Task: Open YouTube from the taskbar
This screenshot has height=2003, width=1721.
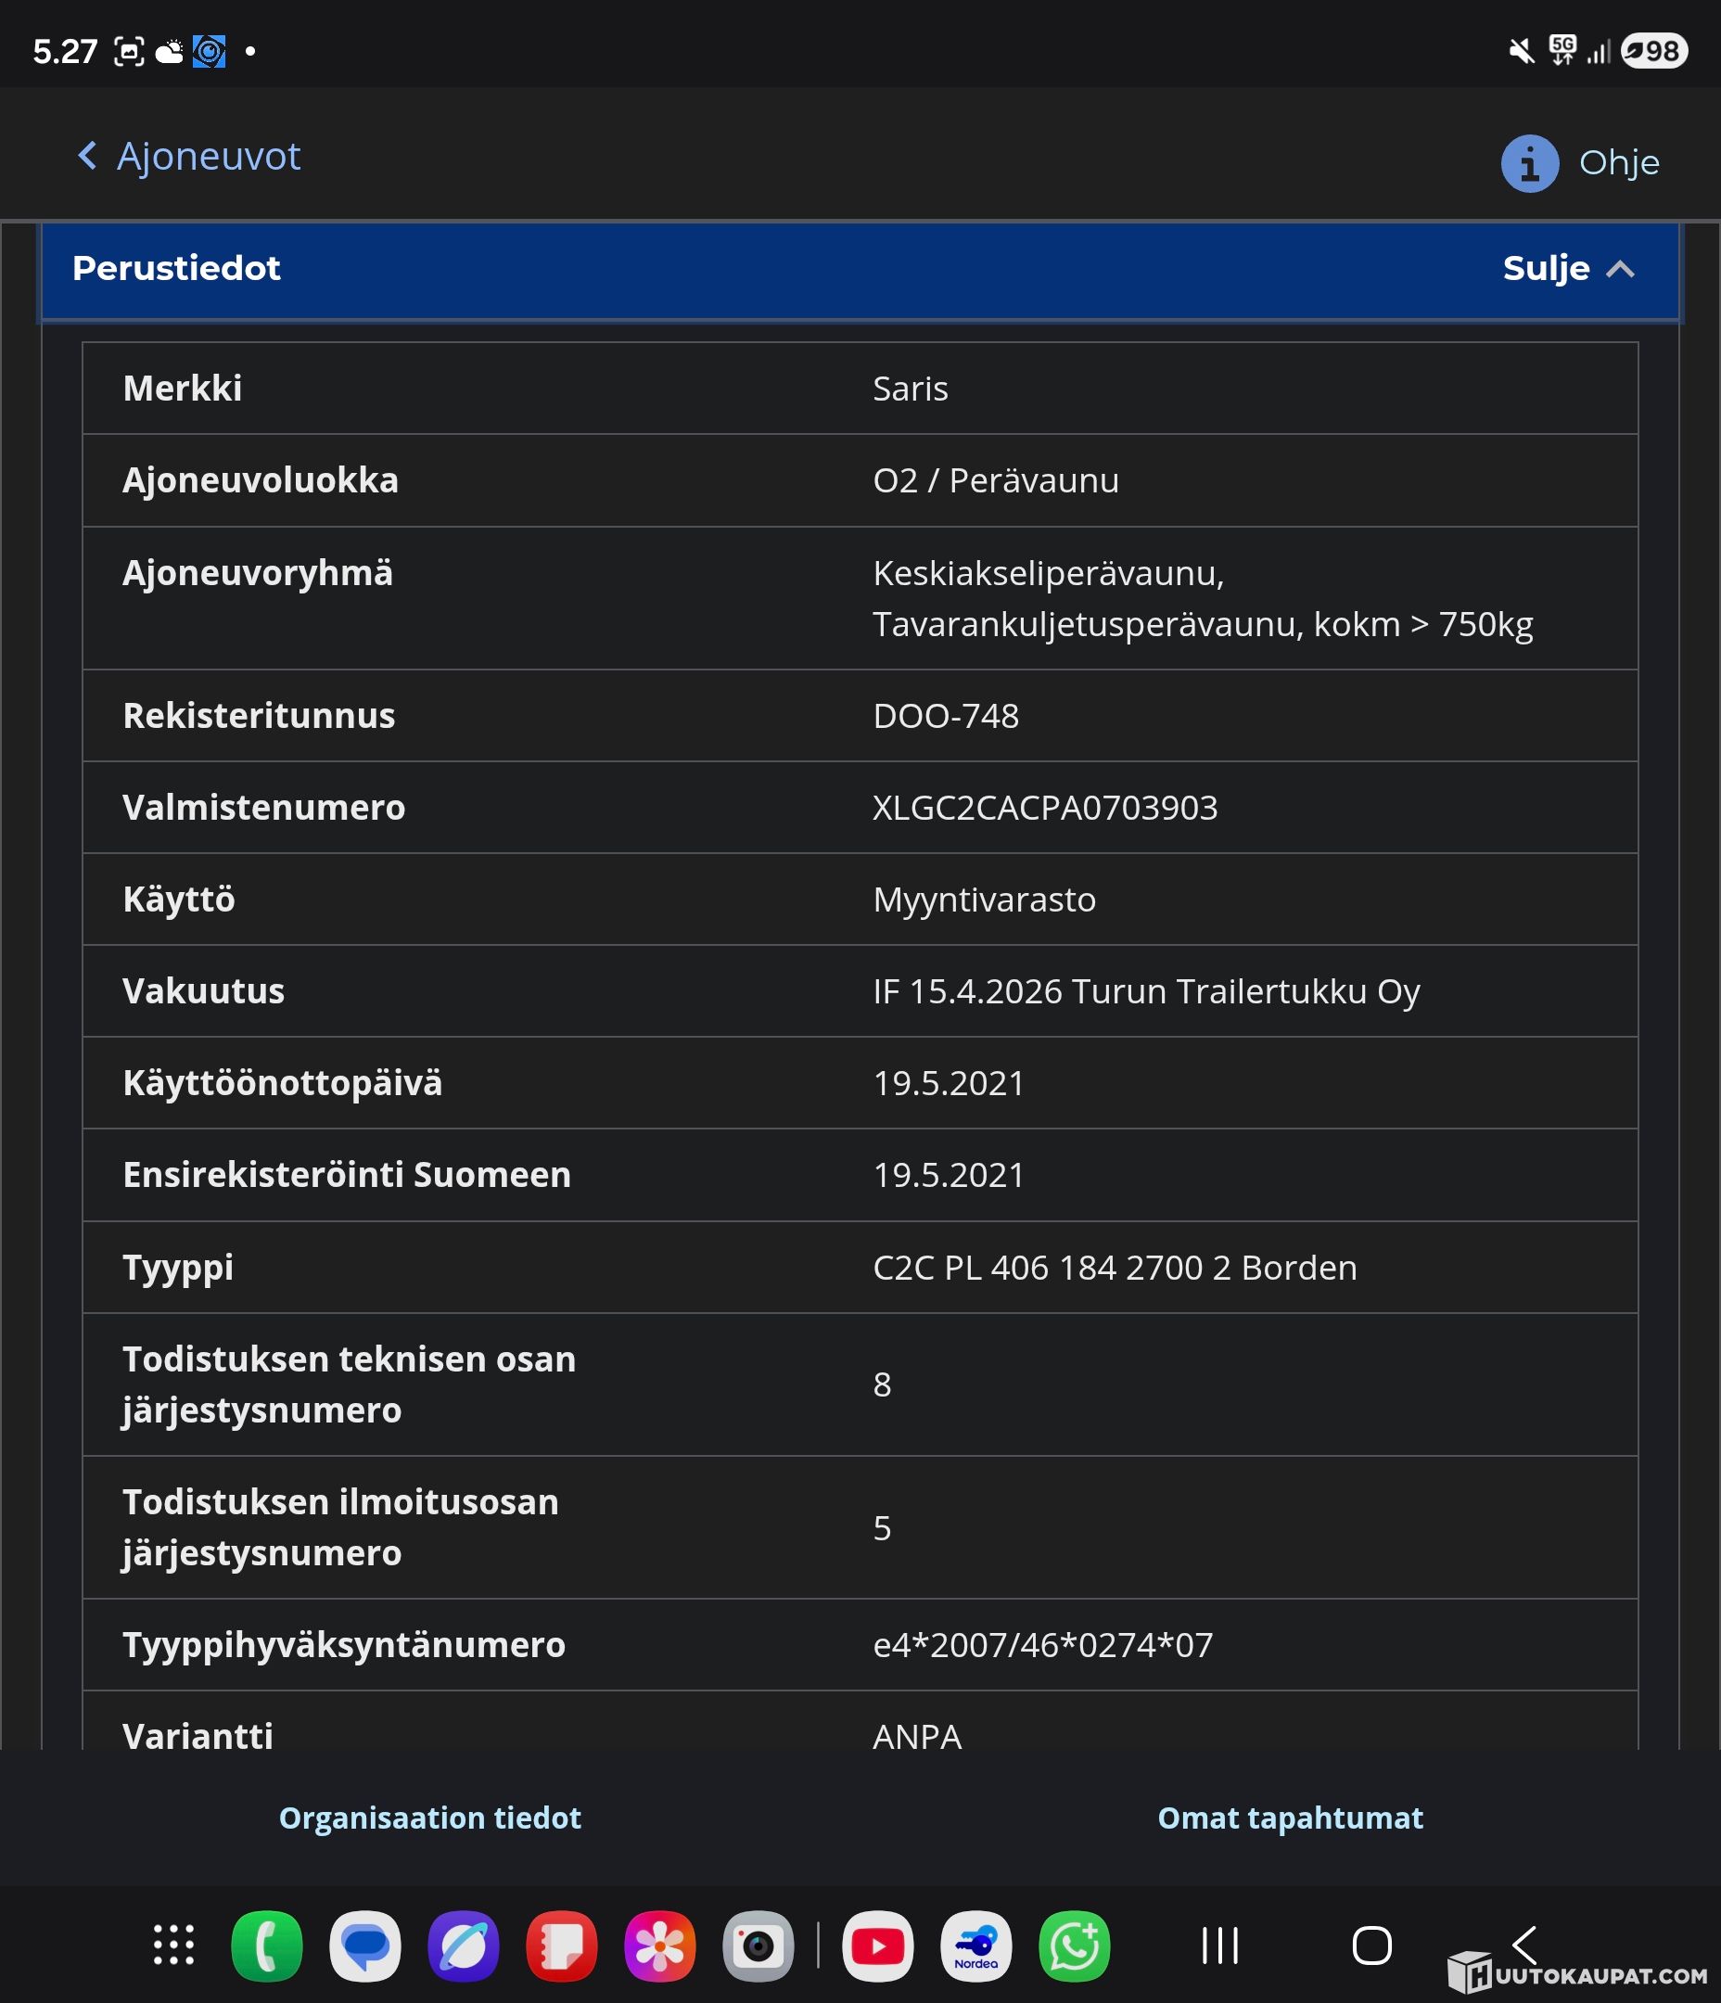Action: 877,1945
